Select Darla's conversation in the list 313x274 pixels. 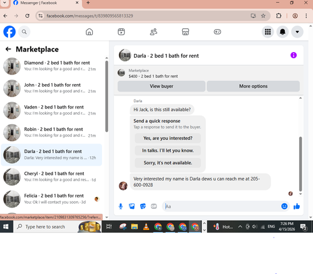click(51, 155)
